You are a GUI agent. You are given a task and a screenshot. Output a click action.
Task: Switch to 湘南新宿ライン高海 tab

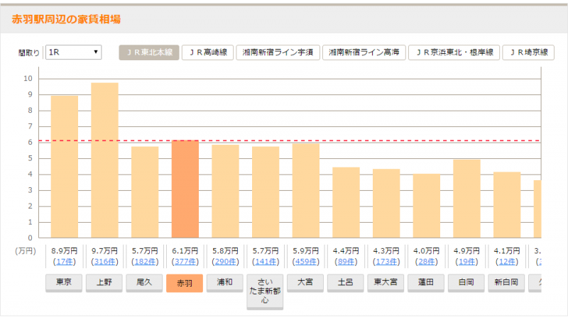point(364,52)
